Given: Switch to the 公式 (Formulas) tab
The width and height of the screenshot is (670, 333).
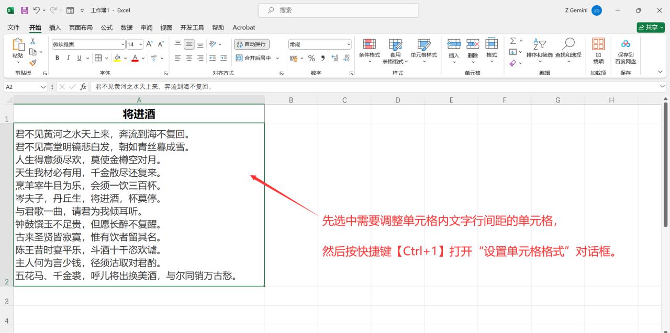Looking at the screenshot, I should (x=107, y=28).
